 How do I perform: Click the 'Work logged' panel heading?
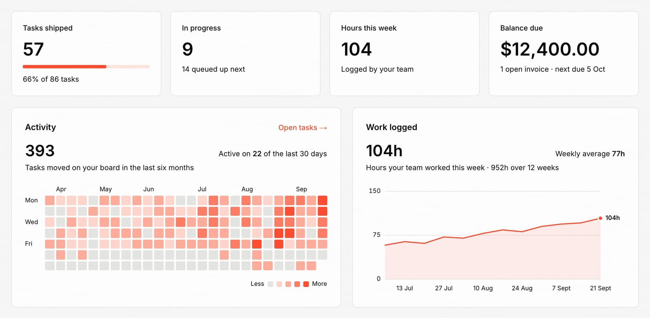pos(392,127)
